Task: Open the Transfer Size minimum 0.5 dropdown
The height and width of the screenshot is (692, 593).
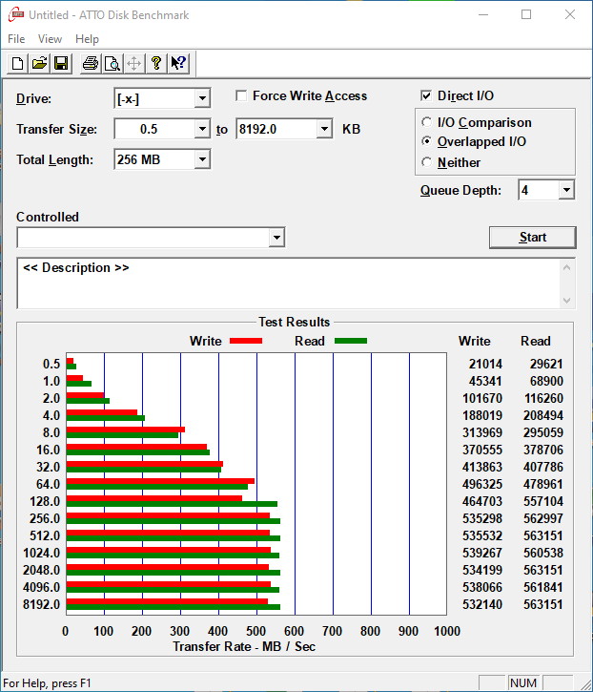Action: coord(202,129)
